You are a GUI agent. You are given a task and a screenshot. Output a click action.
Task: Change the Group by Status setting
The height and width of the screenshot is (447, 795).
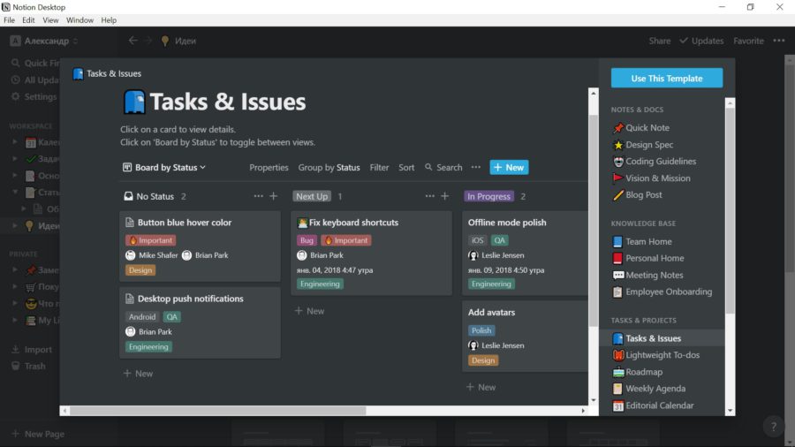tap(329, 167)
